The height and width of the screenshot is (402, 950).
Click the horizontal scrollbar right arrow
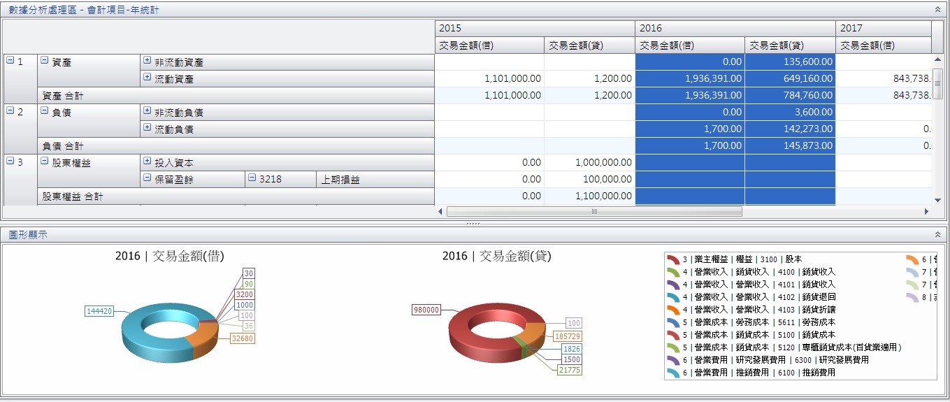pos(927,211)
